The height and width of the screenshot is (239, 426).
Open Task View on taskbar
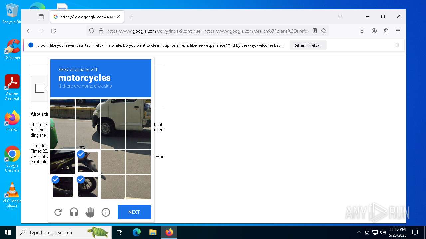pos(120,232)
